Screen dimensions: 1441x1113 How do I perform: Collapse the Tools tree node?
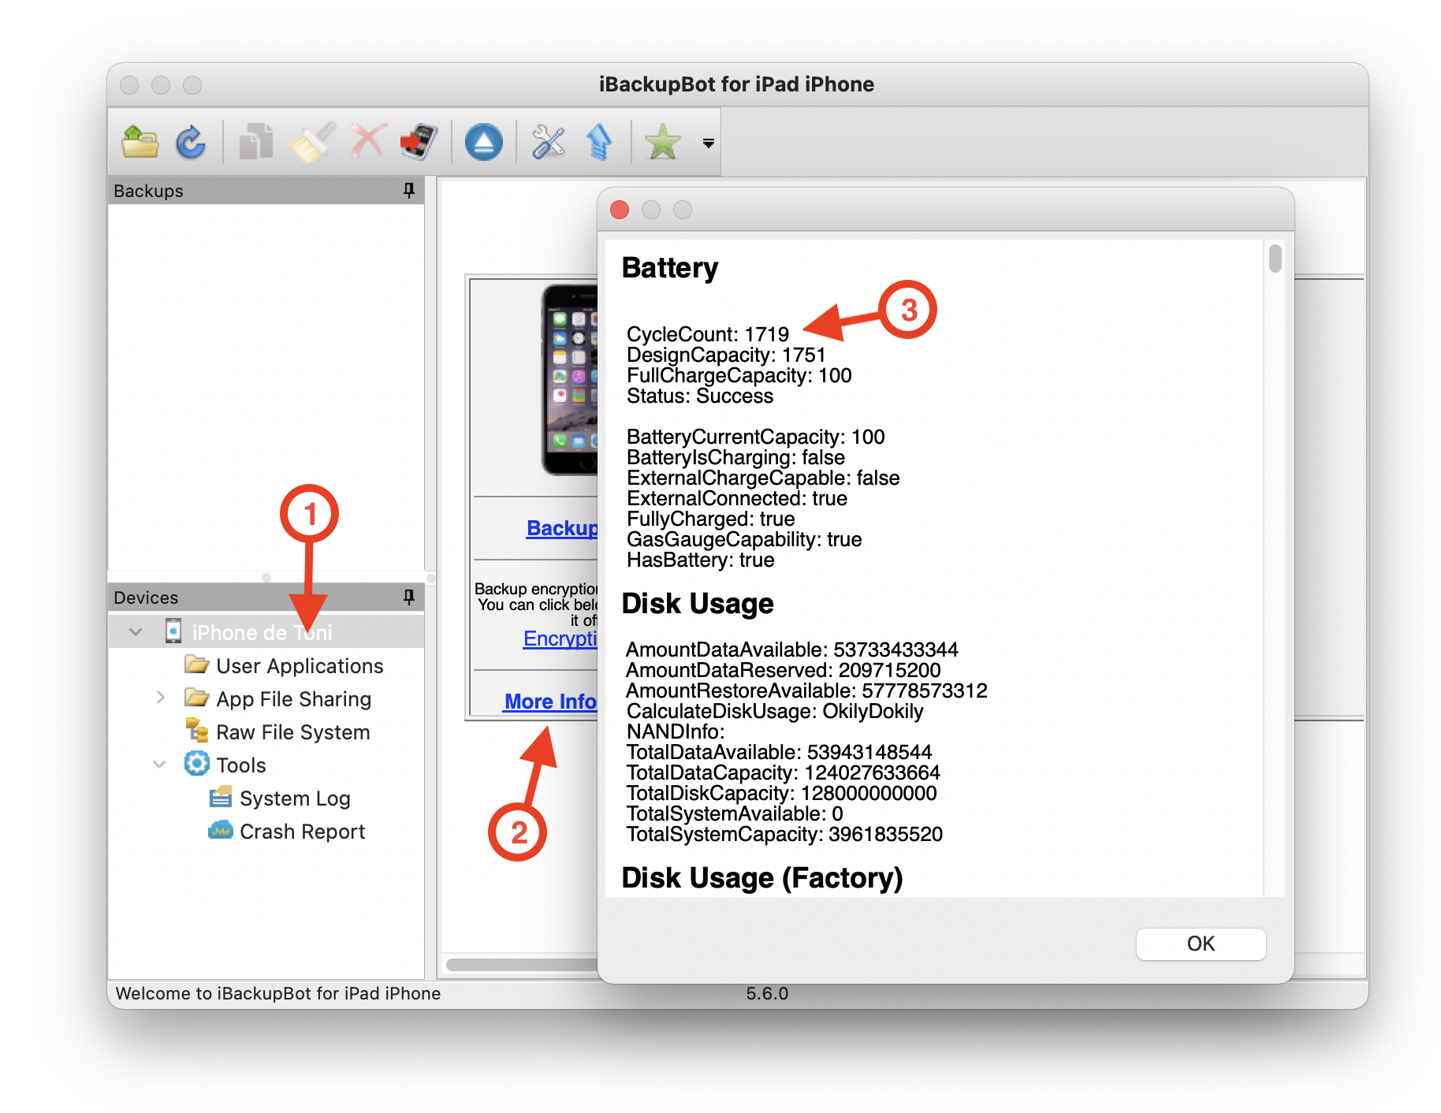point(159,765)
